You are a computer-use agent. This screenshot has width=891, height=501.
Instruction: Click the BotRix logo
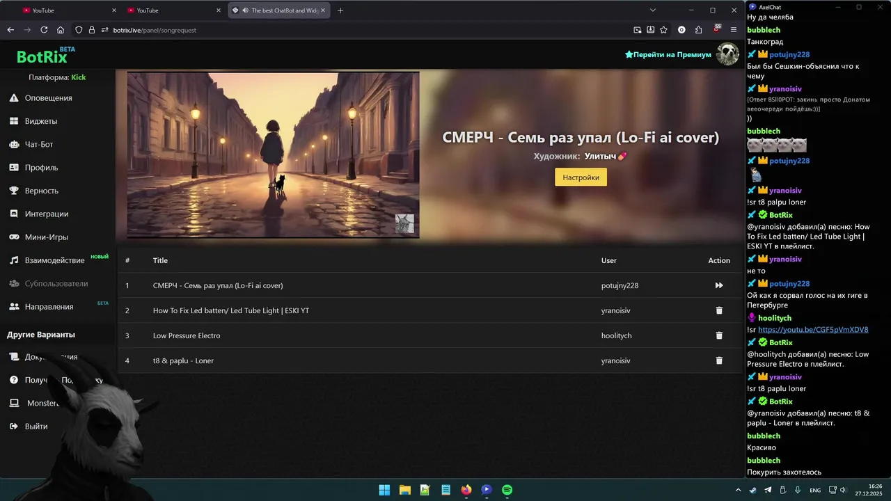42,57
